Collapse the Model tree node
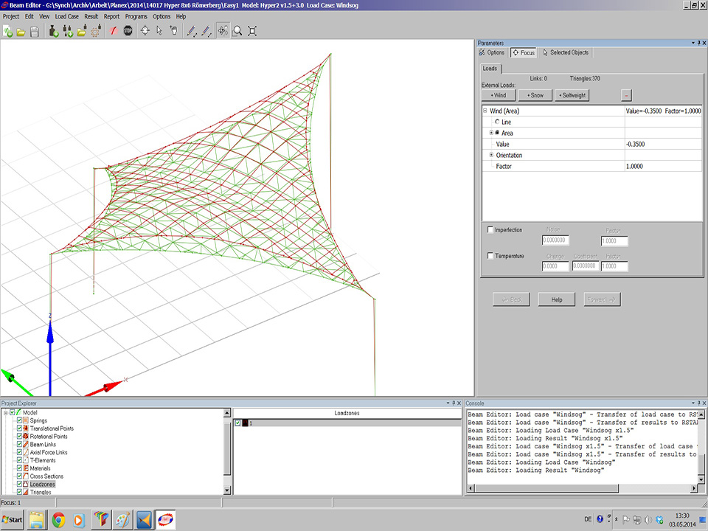 (6, 412)
